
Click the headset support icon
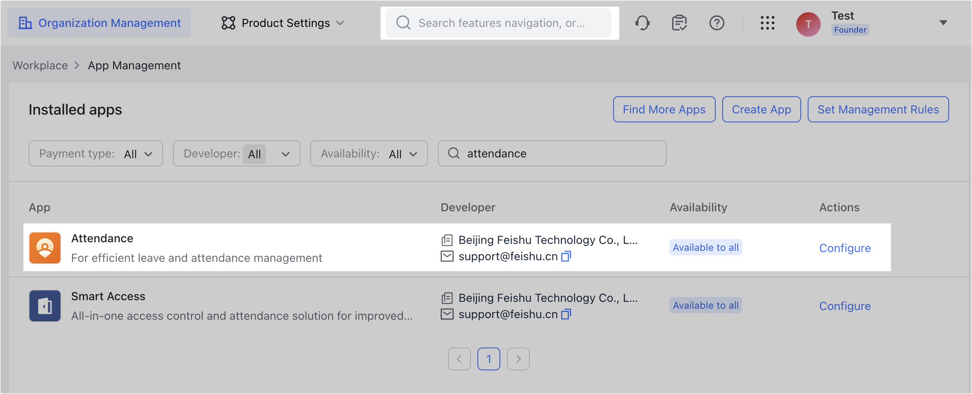coord(642,23)
